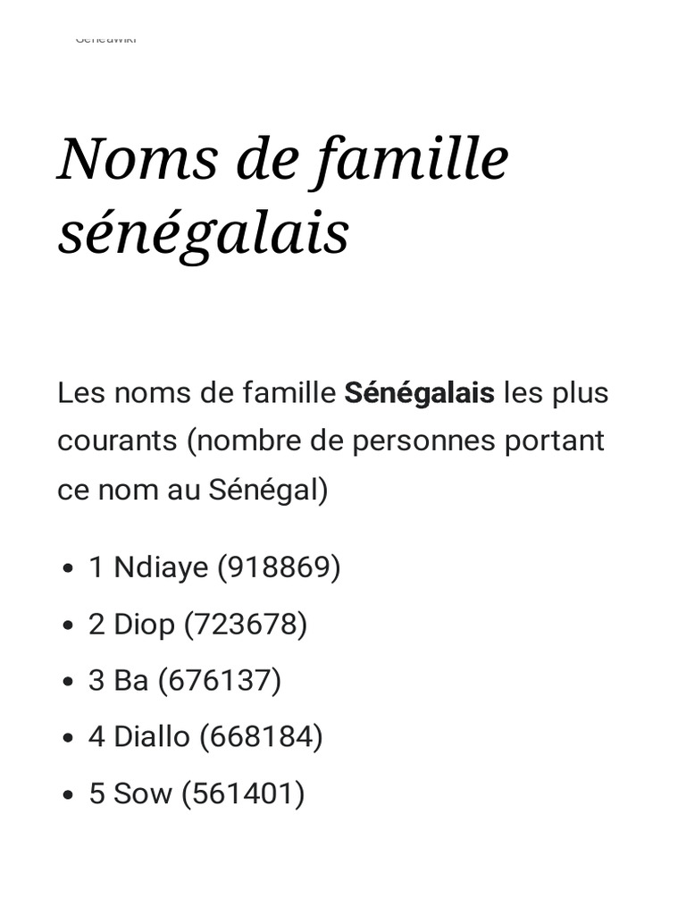Click the text "ce nom au Sénégal)"
Image resolution: width=686 pixels, height=915 pixels.
coord(193,490)
